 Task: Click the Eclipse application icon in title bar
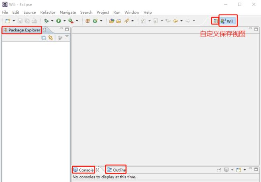(5, 4)
